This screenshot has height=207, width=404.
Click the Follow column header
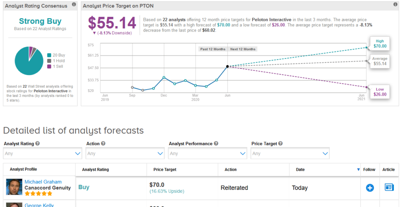click(369, 169)
